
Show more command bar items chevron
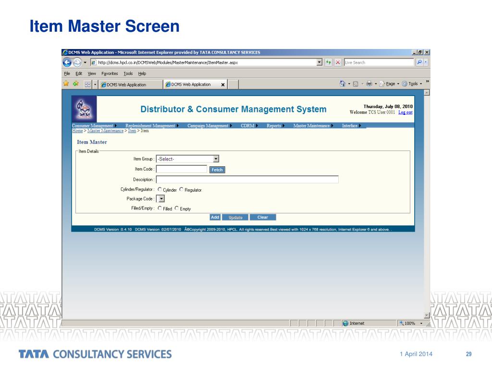tap(427, 81)
